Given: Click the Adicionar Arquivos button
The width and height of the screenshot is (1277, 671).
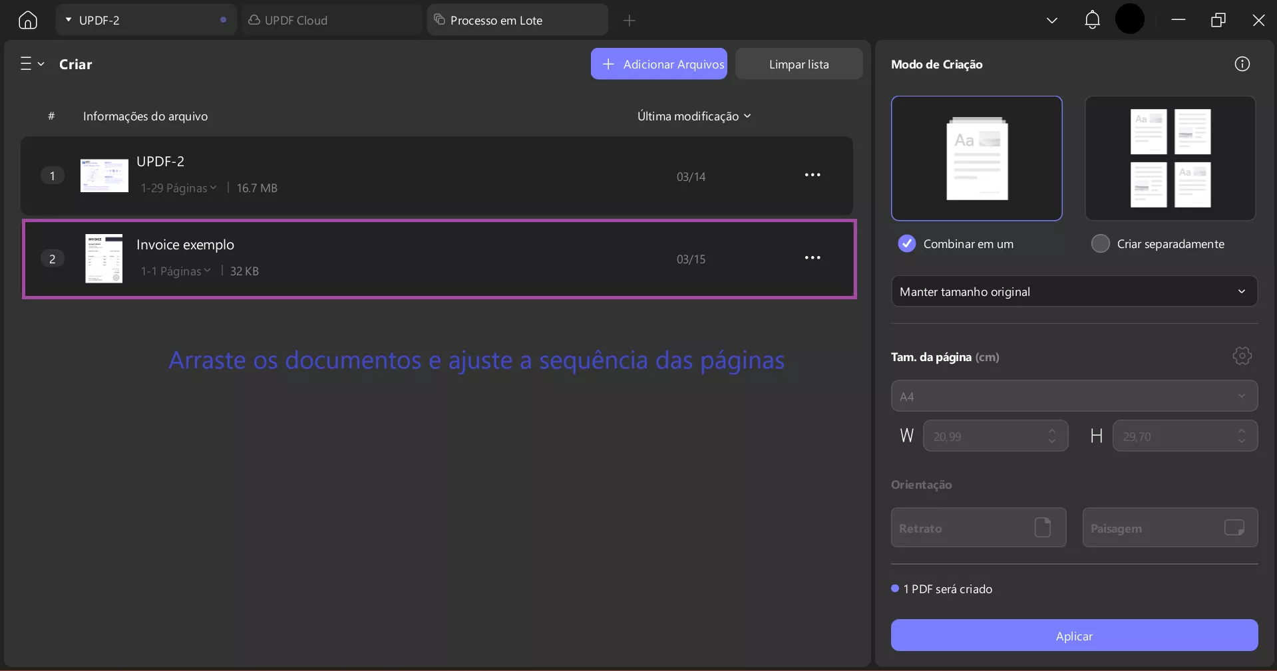Looking at the screenshot, I should tap(658, 64).
